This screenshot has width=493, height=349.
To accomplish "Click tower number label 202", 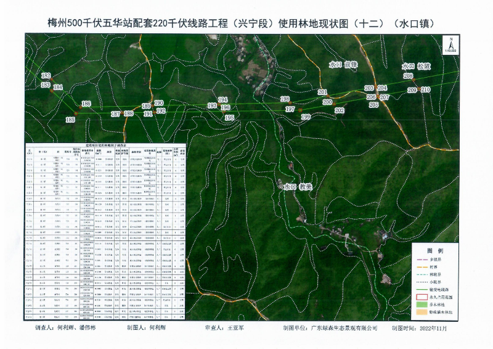I will pos(340,110).
